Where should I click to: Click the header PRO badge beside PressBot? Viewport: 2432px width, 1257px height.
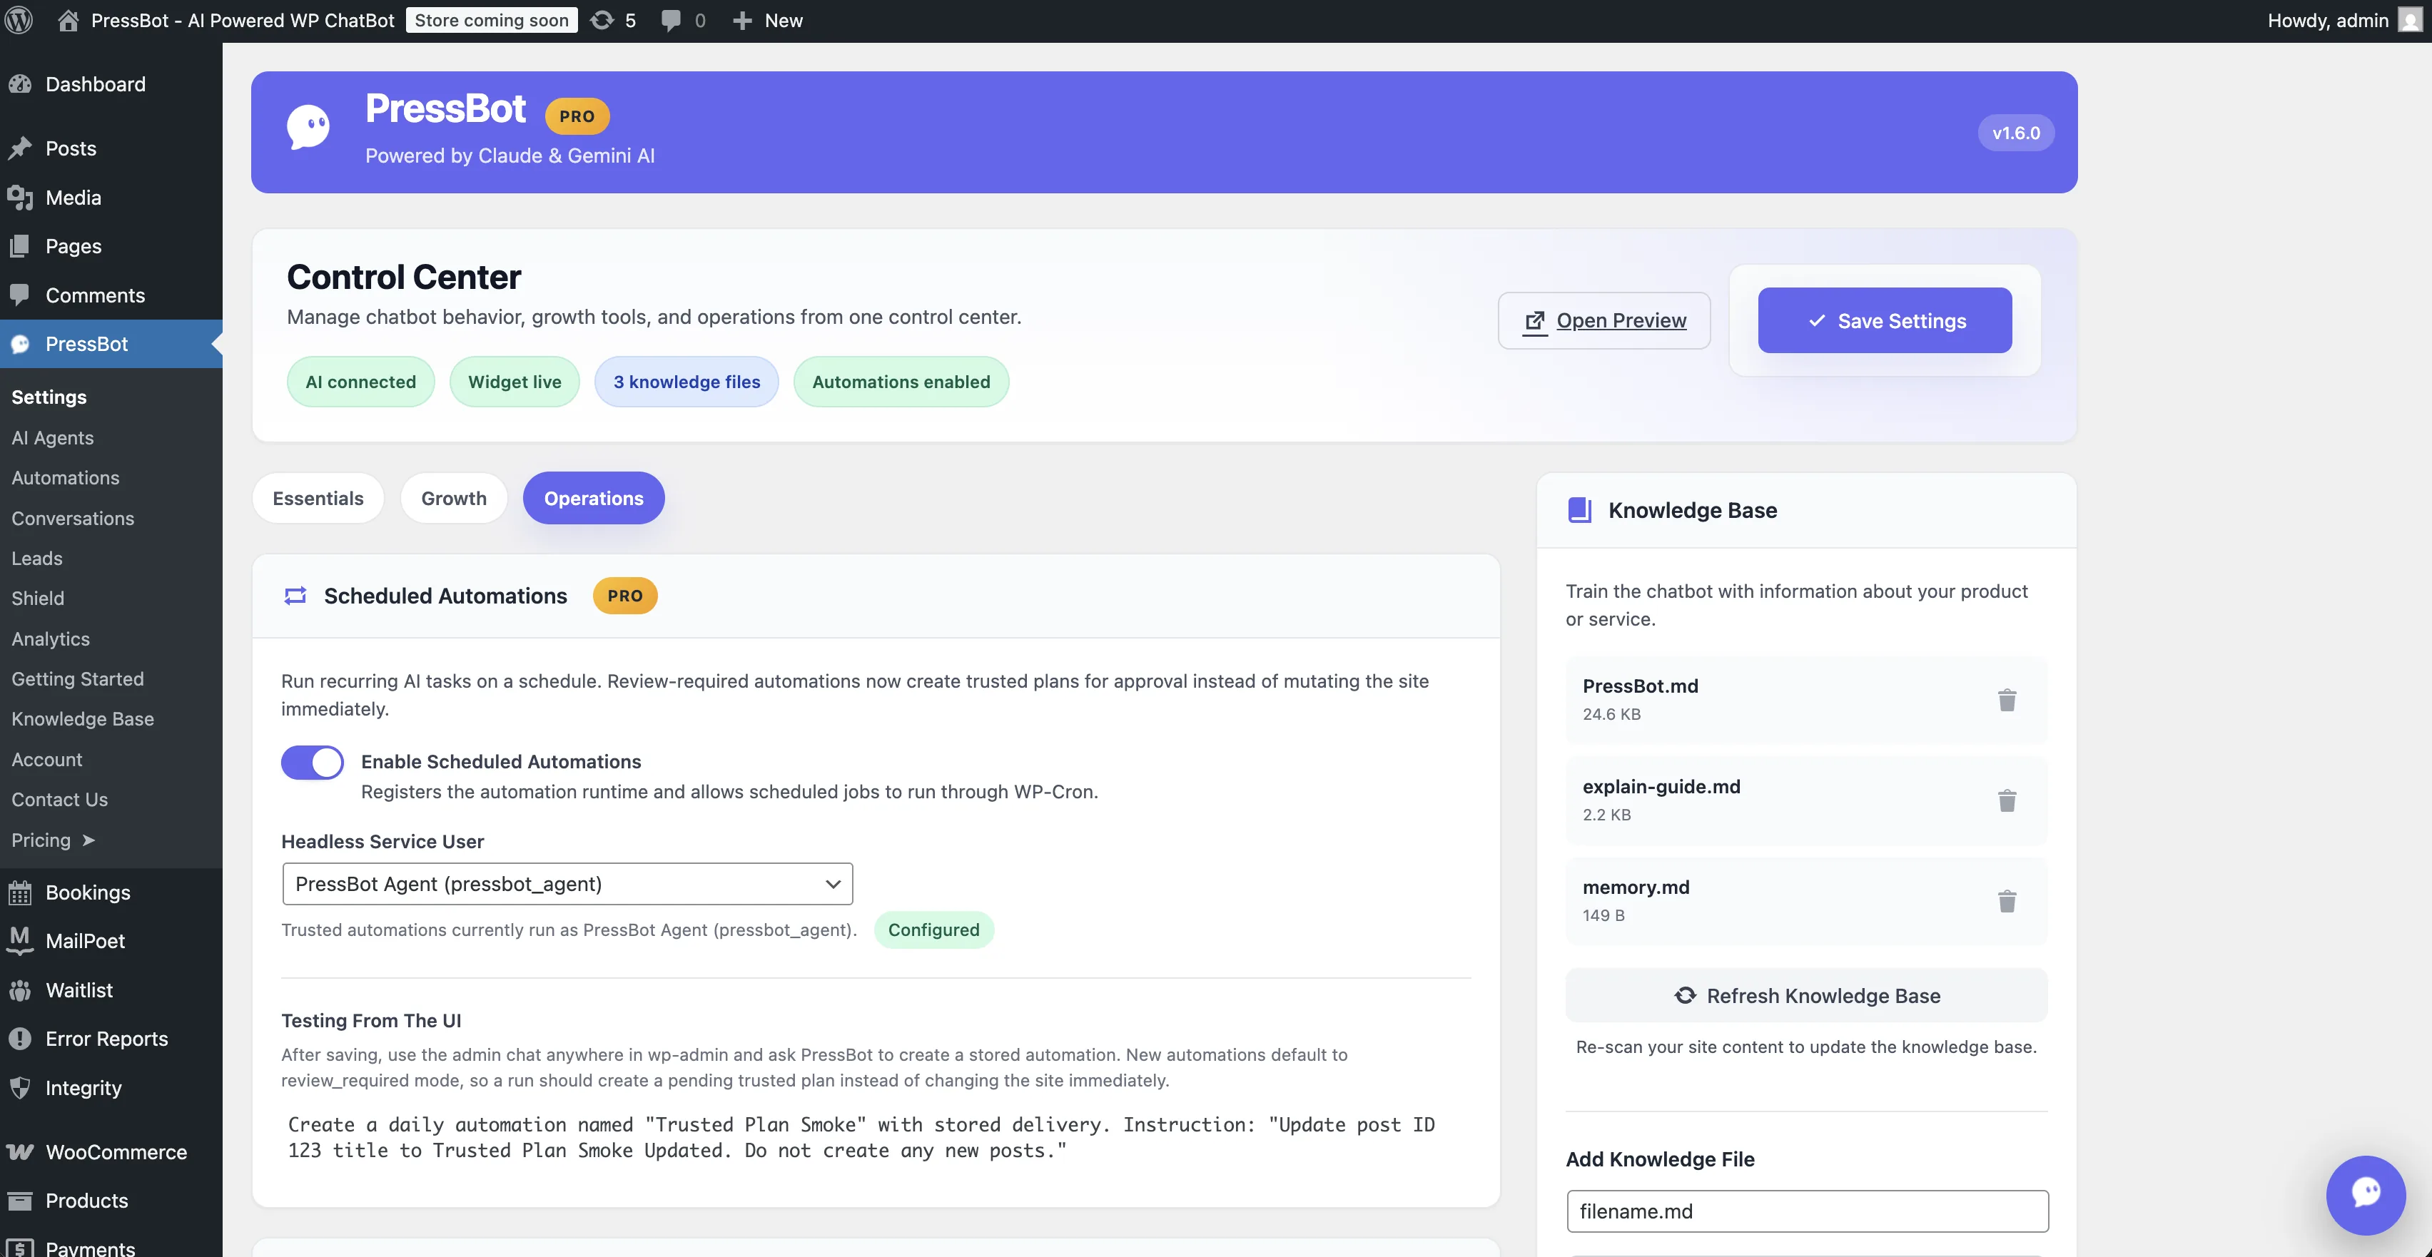coord(577,116)
